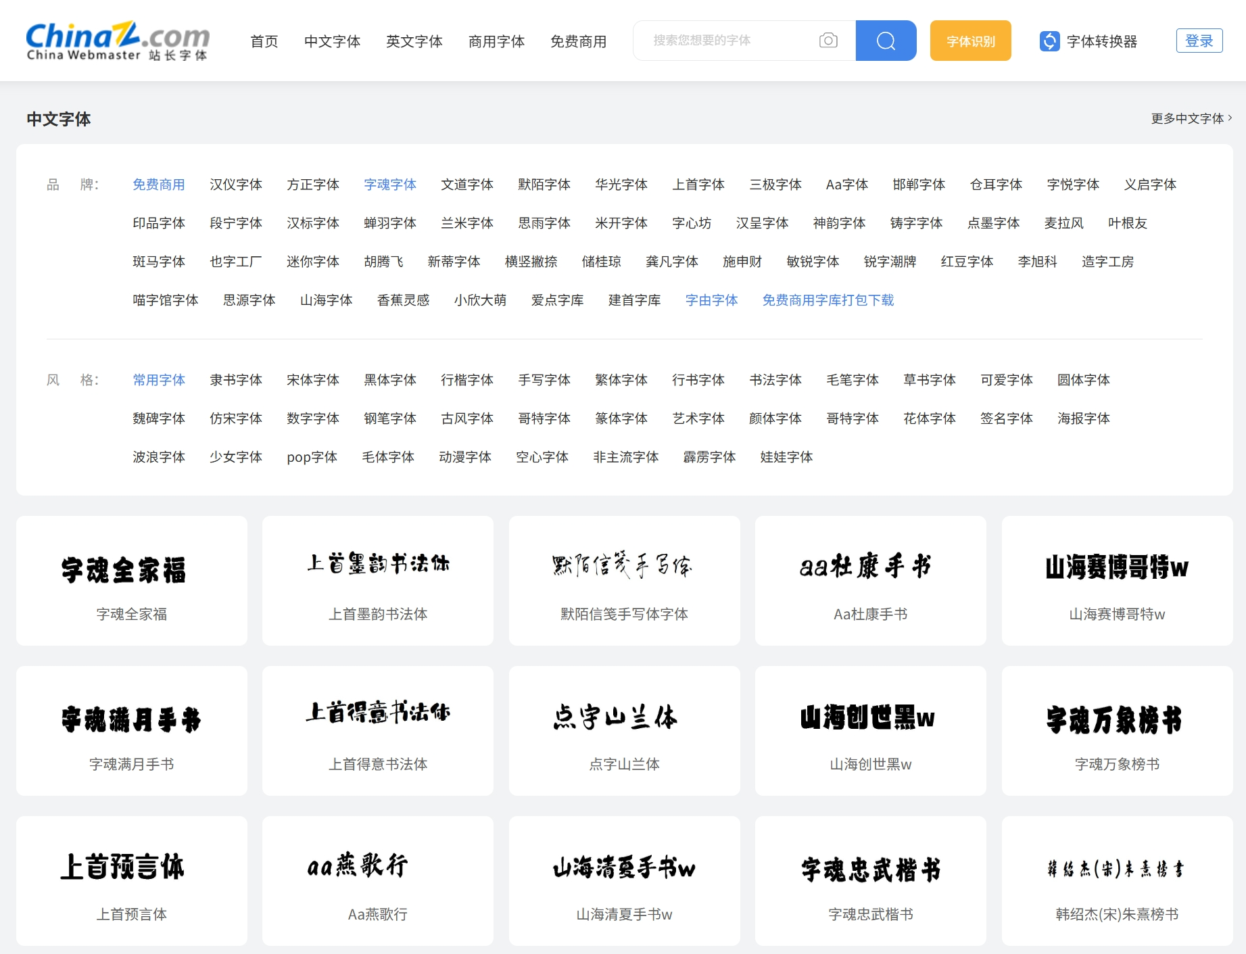The image size is (1246, 954).
Task: Open the 首页 menu item
Action: [264, 41]
